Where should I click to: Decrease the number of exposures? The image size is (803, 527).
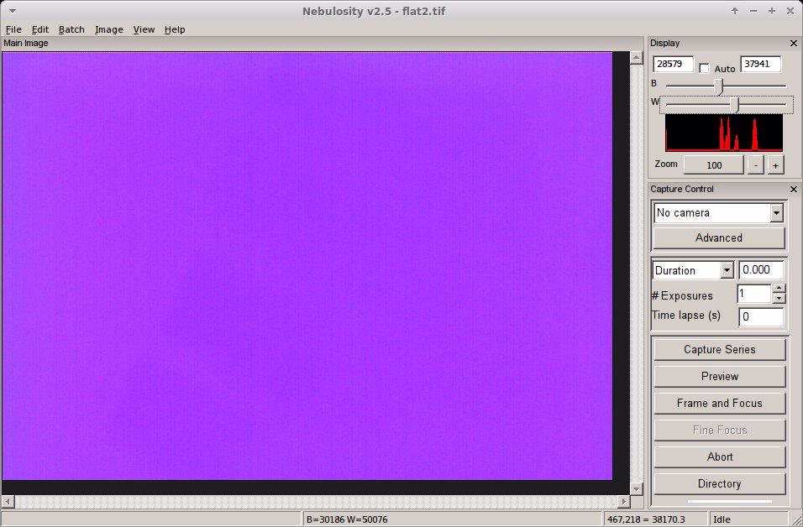pos(779,299)
